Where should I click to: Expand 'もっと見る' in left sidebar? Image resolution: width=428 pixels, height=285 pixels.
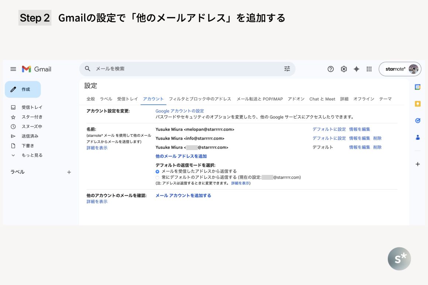(32, 155)
